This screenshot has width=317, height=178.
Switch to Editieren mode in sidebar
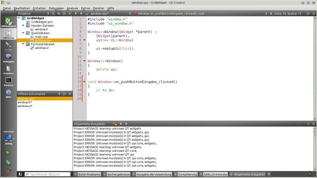coord(8,34)
